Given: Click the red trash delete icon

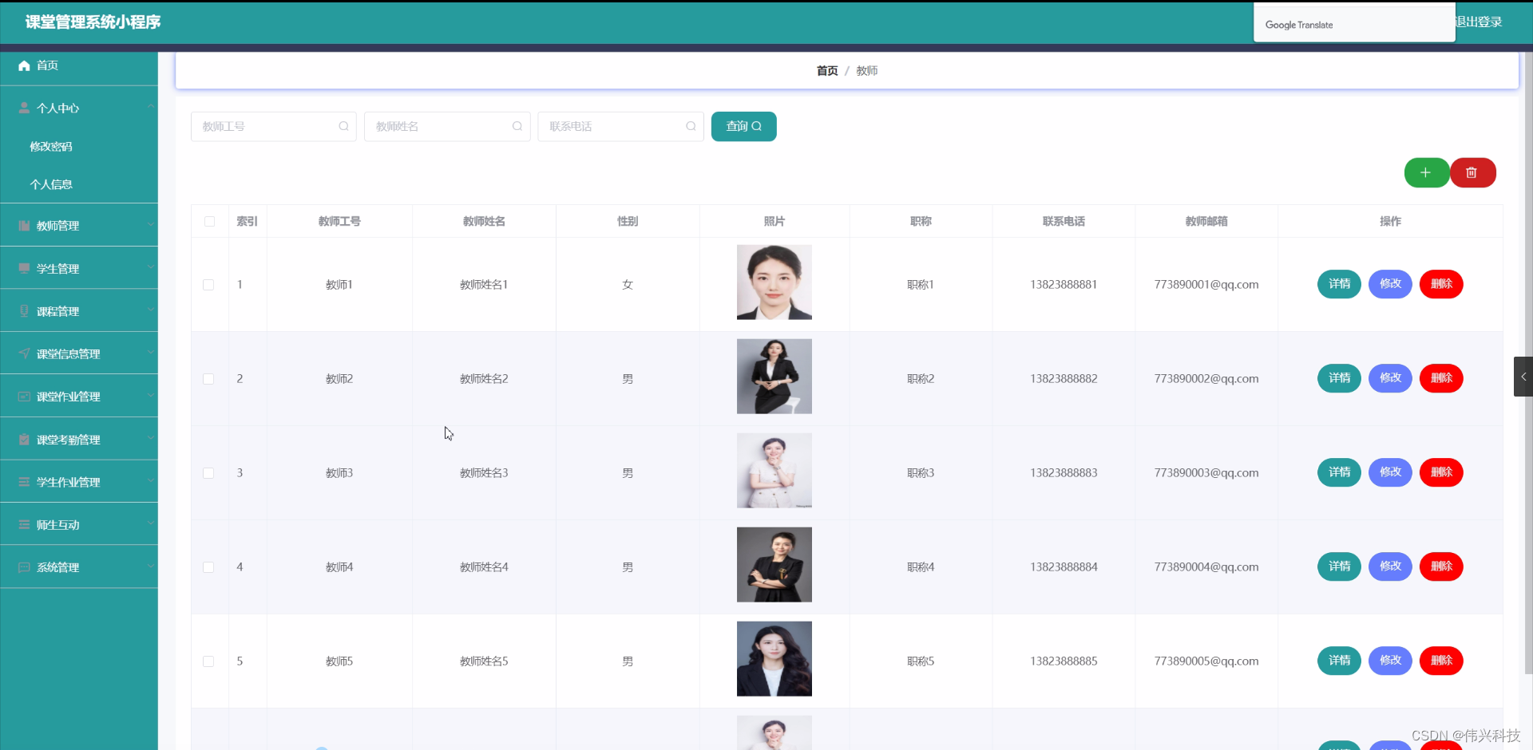Looking at the screenshot, I should click(x=1472, y=172).
